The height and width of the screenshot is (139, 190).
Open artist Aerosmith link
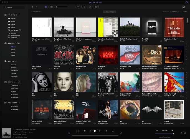pyautogui.click(x=101, y=96)
